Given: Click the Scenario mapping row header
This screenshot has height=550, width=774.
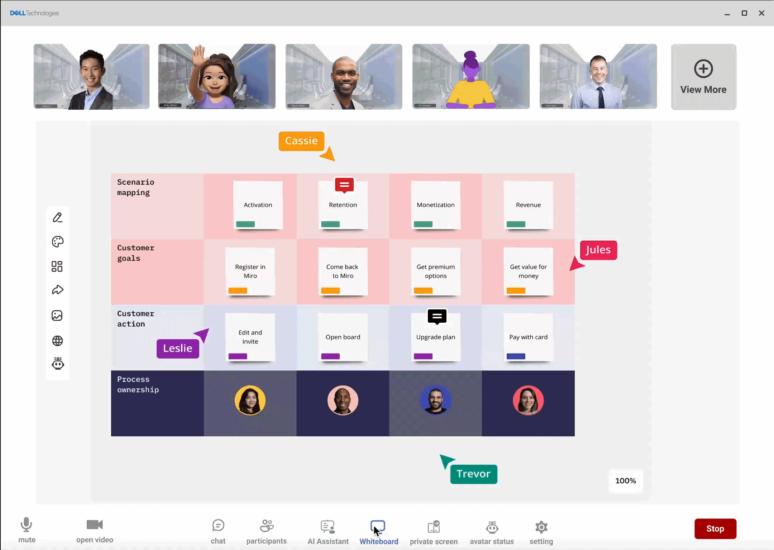Looking at the screenshot, I should (157, 206).
